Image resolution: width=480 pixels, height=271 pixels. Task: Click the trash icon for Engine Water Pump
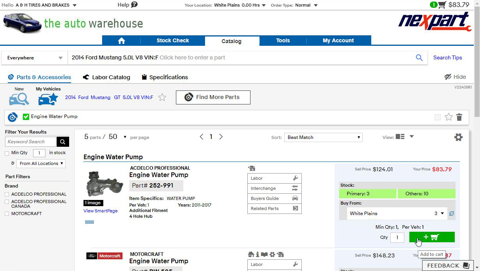[x=459, y=117]
